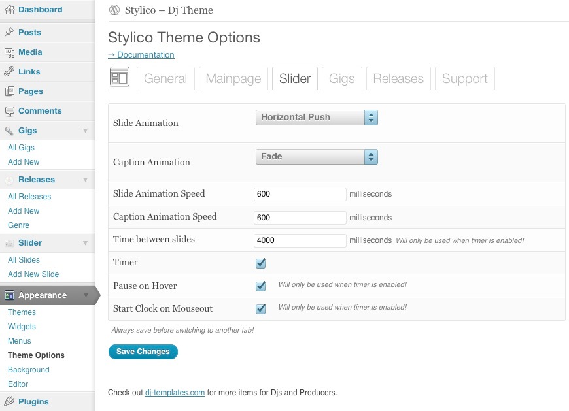
Task: Open the Genre submenu link
Action: [18, 225]
